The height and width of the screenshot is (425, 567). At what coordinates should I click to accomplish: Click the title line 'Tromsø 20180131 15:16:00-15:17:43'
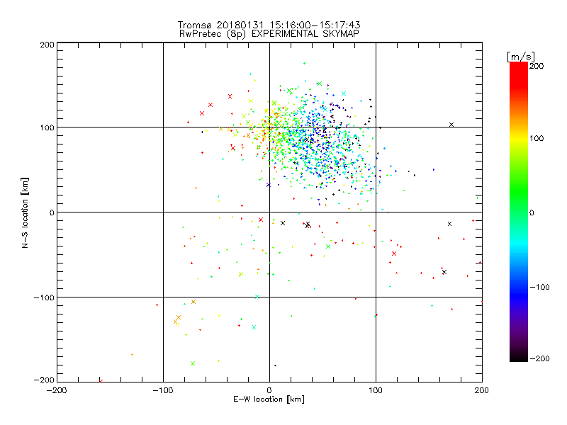click(x=269, y=25)
